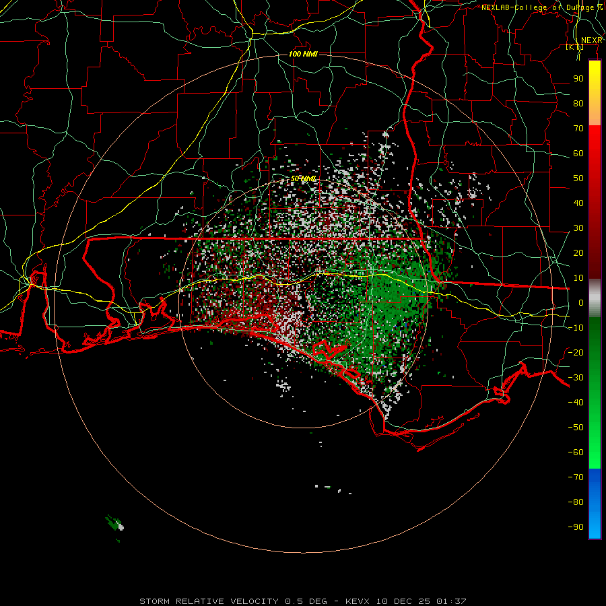
Task: Click the -80 value on the velocity scale
Action: point(576,502)
